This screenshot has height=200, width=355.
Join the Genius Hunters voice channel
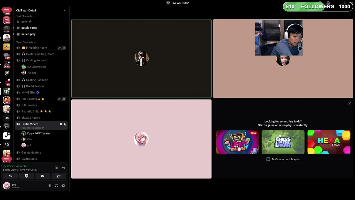(x=41, y=152)
